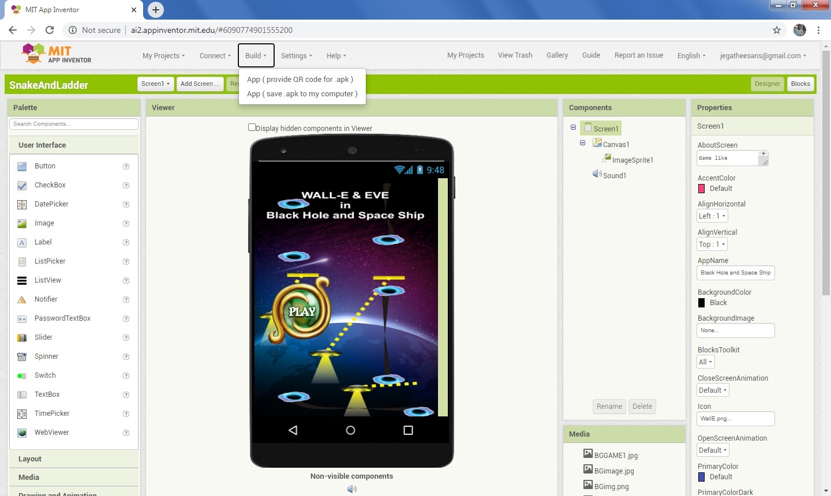Viewport: 831px width, 496px height.
Task: Open the English language dropdown
Action: (x=691, y=55)
